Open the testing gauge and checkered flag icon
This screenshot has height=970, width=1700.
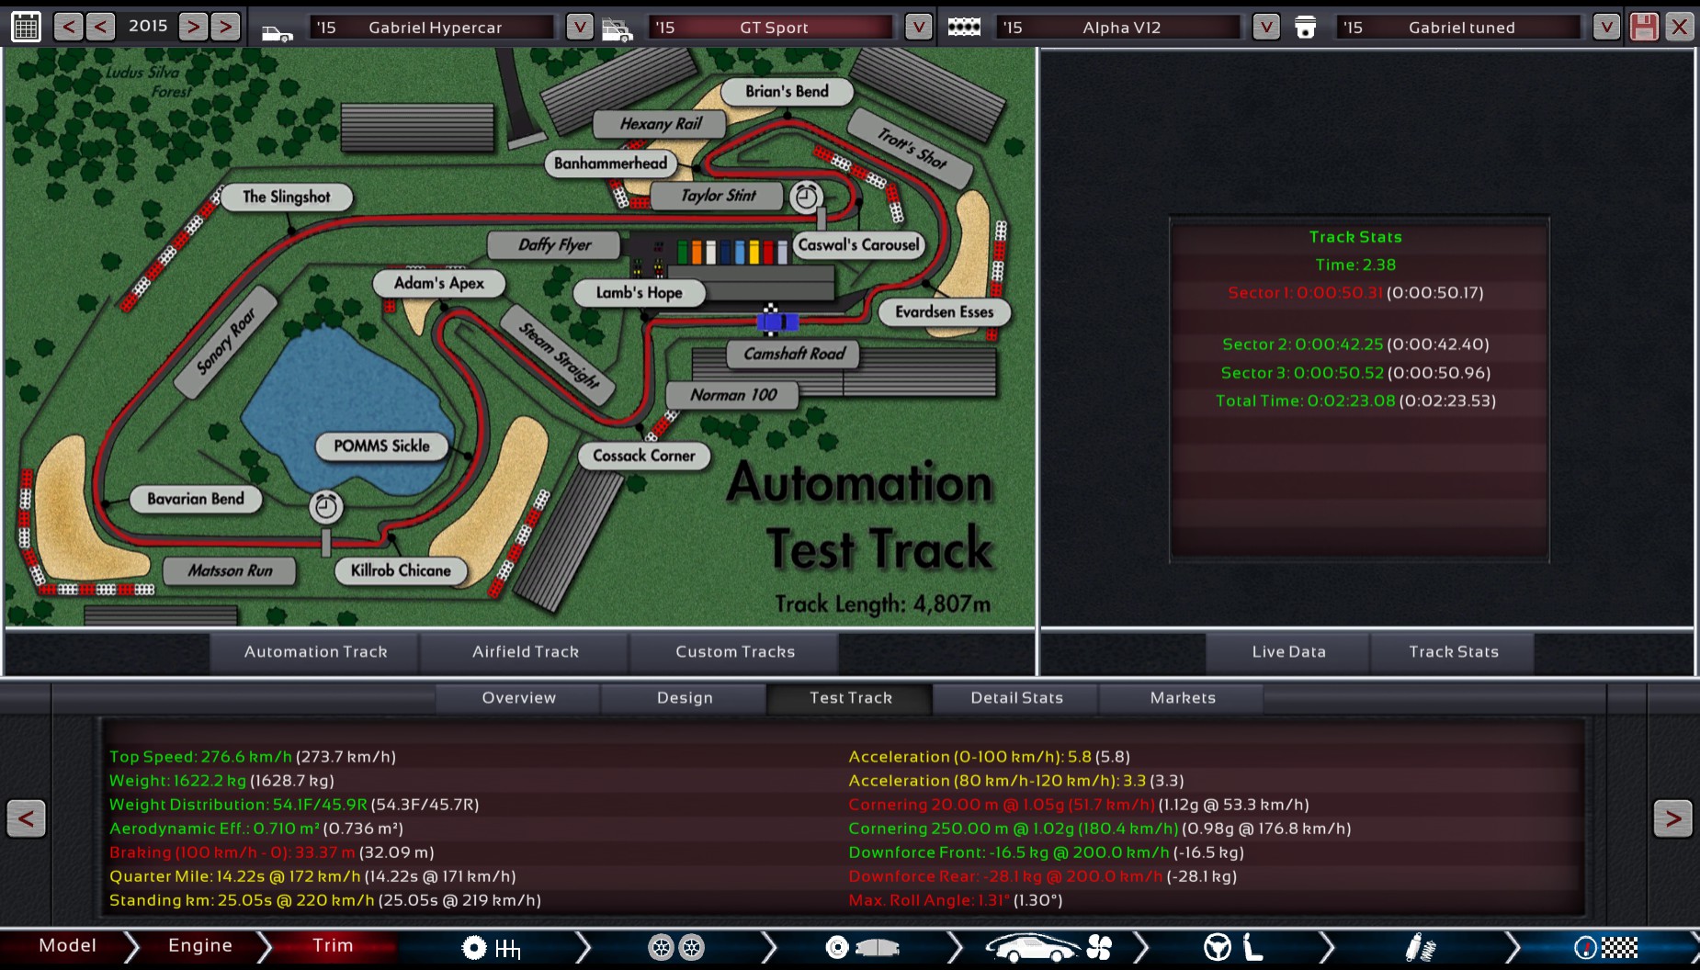click(x=1606, y=948)
